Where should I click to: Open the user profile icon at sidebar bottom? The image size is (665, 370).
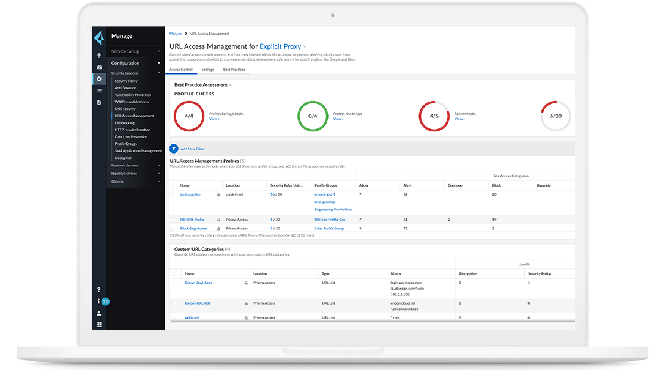tap(98, 313)
